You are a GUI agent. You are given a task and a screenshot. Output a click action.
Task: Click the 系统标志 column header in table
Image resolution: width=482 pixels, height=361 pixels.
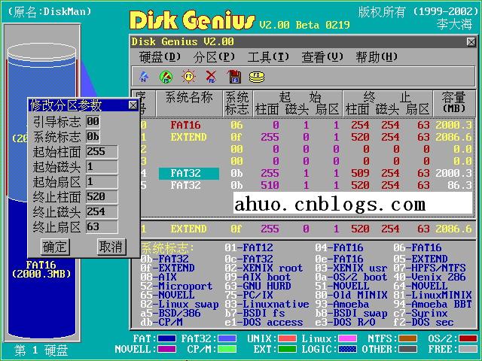[x=237, y=104]
